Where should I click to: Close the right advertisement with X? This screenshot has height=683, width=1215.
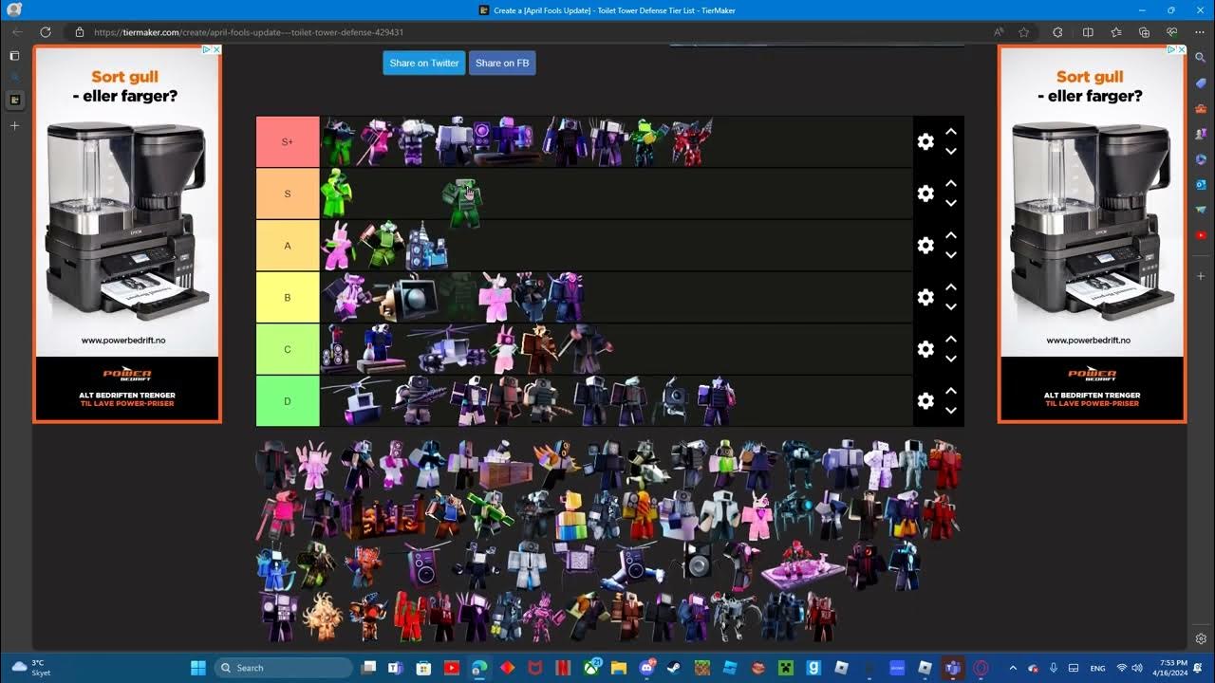[1182, 49]
